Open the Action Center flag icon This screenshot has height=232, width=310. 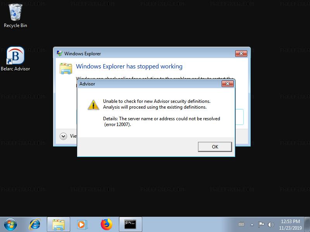click(x=261, y=225)
